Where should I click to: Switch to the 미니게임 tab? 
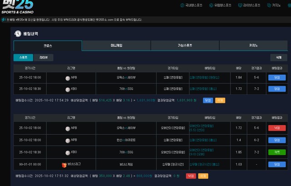pyautogui.click(x=116, y=46)
